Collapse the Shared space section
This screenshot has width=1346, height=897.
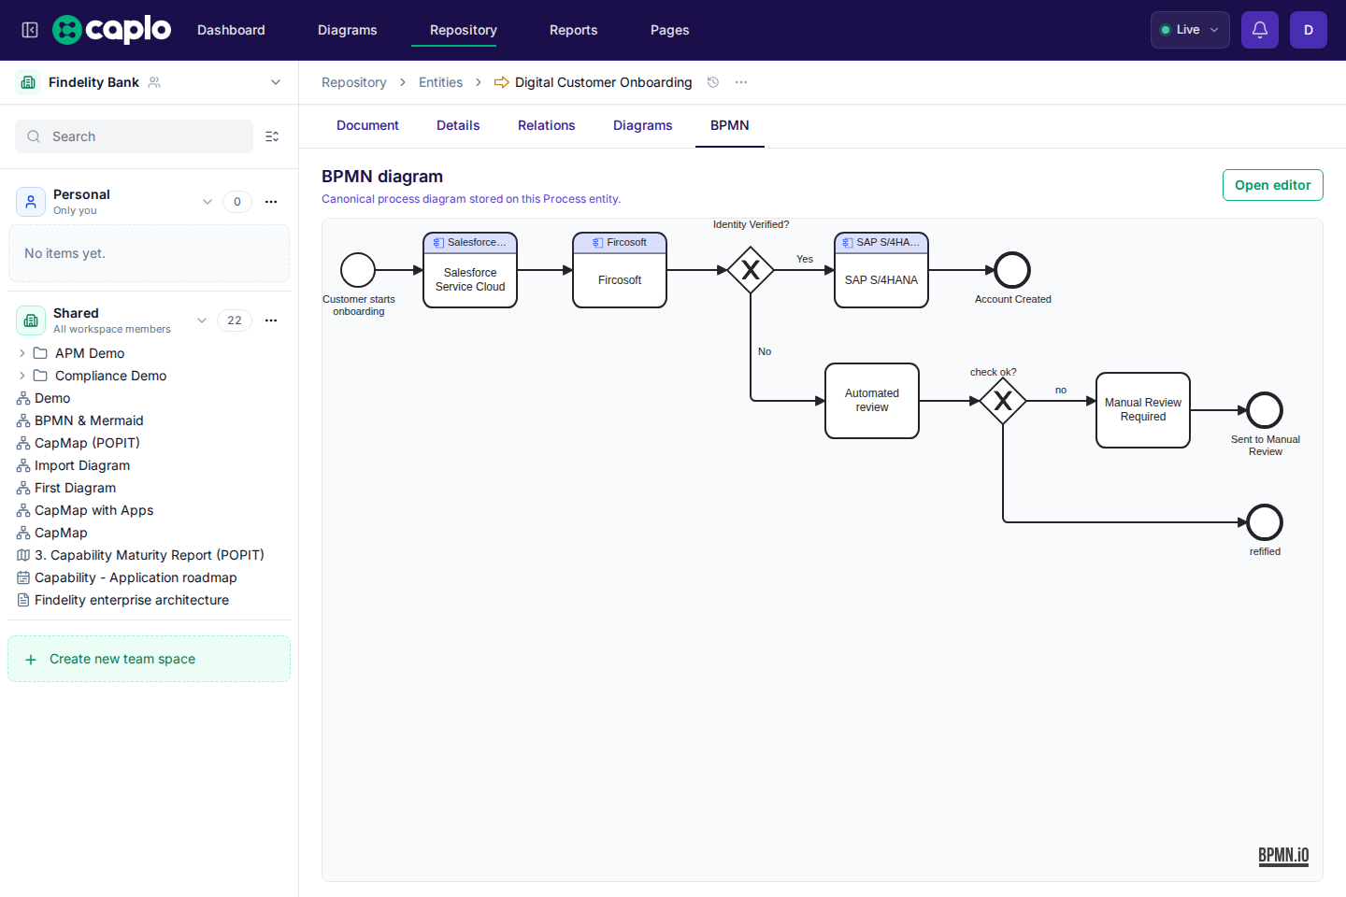pyautogui.click(x=202, y=320)
